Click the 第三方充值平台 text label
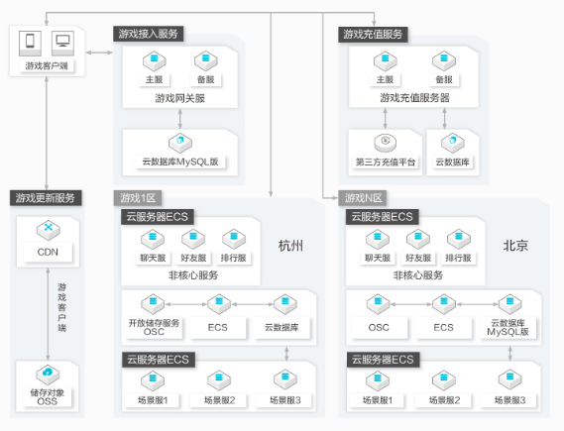This screenshot has width=564, height=431. 386,162
